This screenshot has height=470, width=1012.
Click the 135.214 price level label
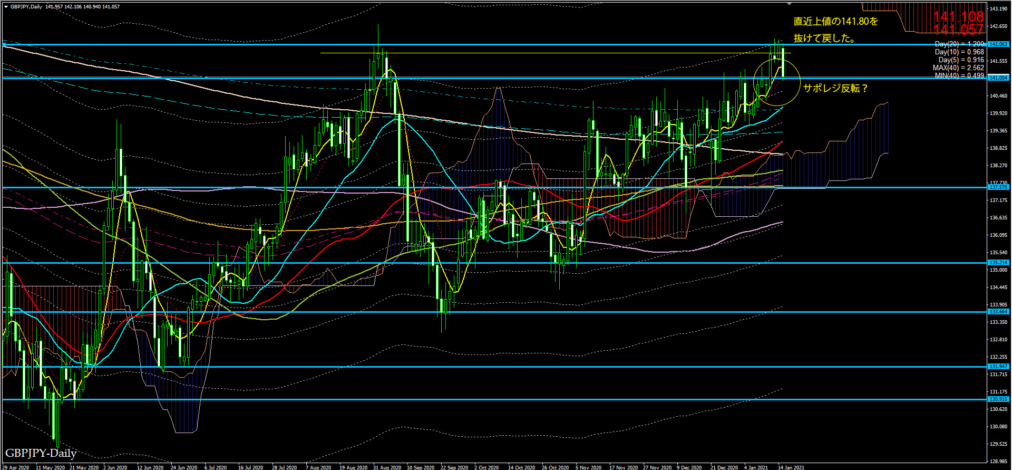[x=998, y=262]
